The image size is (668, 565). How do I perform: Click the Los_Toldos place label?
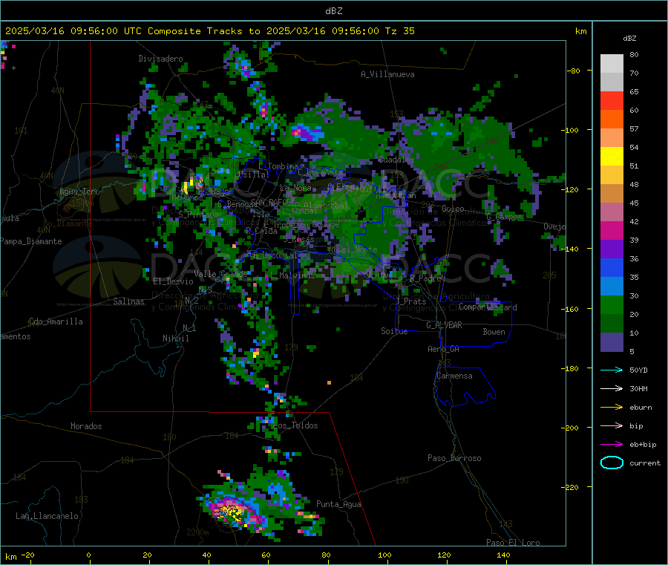295,425
